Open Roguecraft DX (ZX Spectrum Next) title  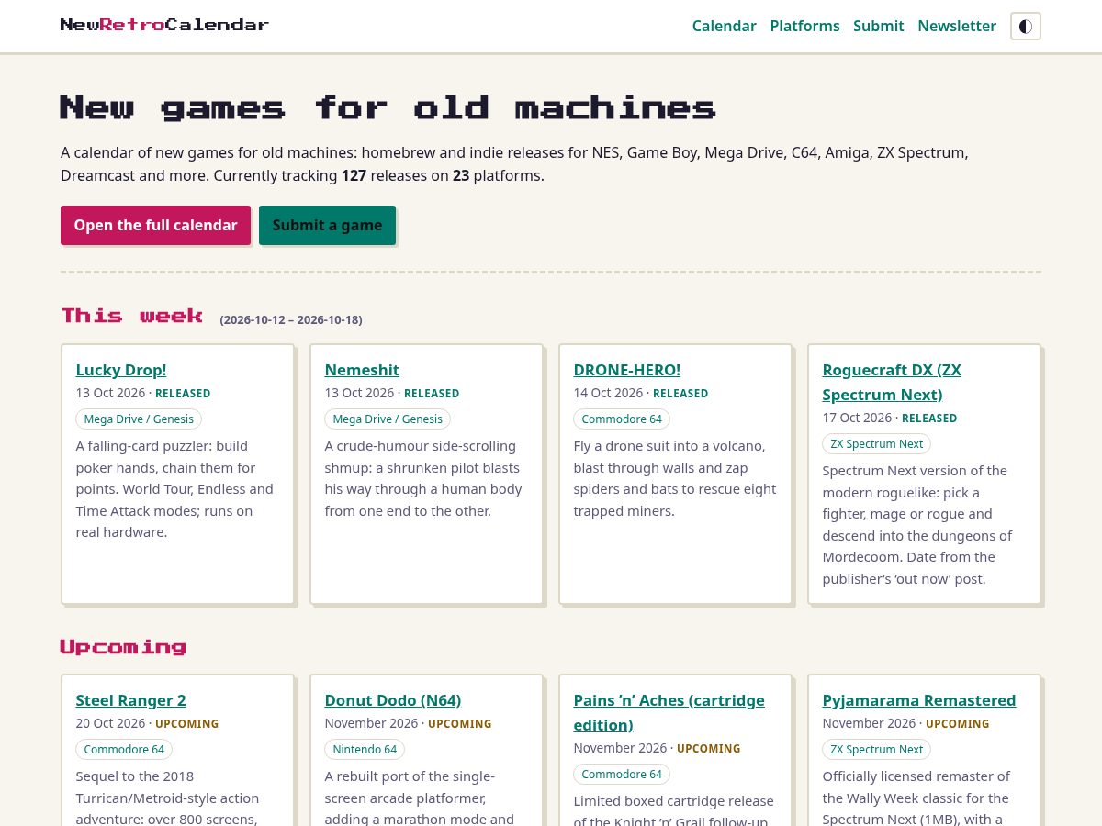pos(892,382)
